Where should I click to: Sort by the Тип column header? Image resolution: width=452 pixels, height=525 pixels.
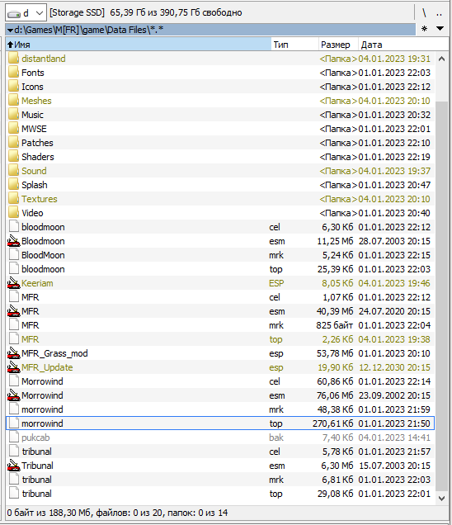(x=294, y=45)
